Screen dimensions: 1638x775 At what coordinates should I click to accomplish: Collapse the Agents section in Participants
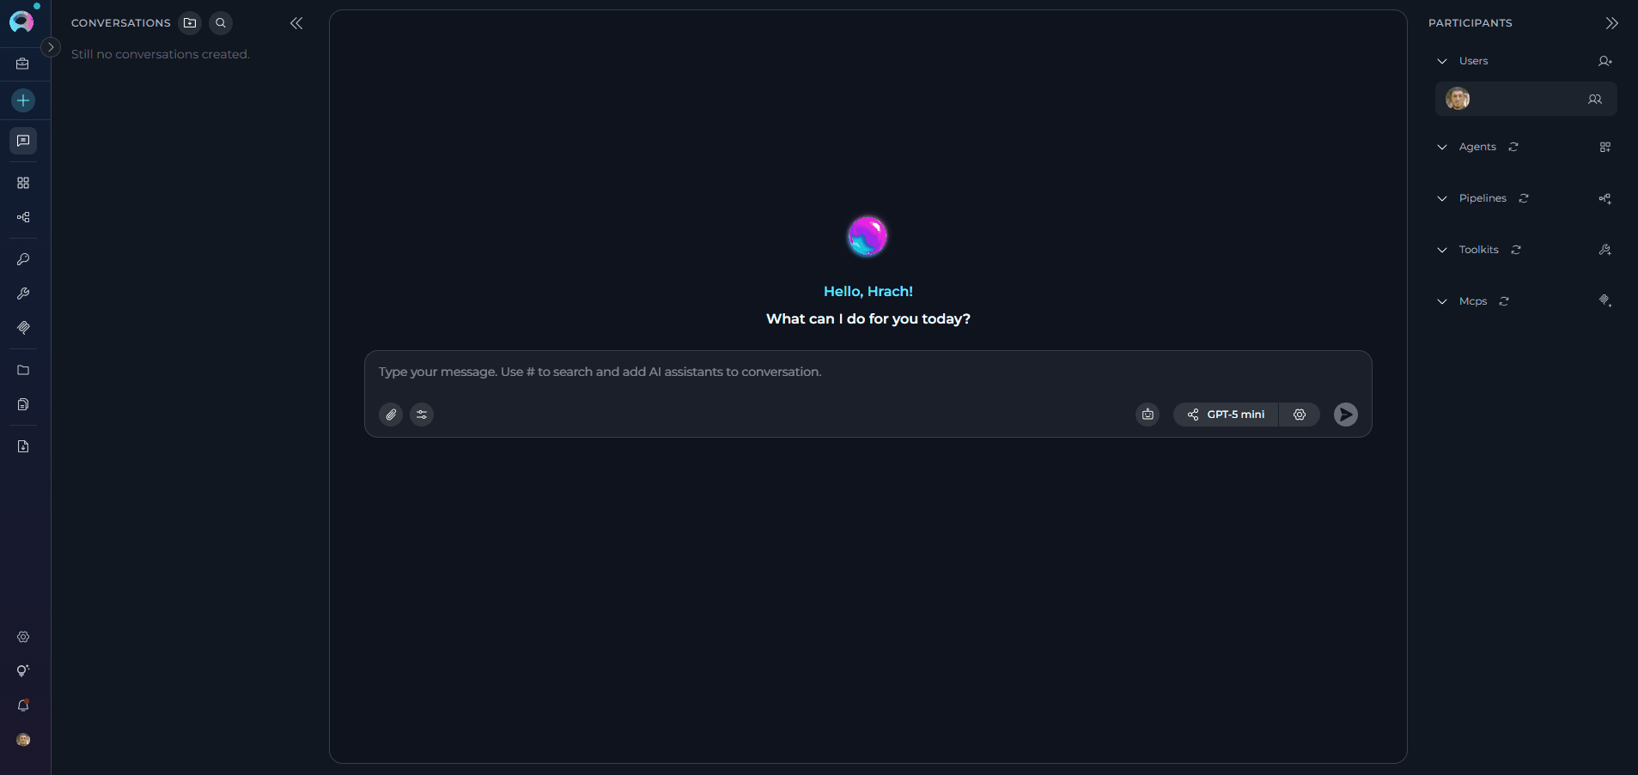point(1442,147)
